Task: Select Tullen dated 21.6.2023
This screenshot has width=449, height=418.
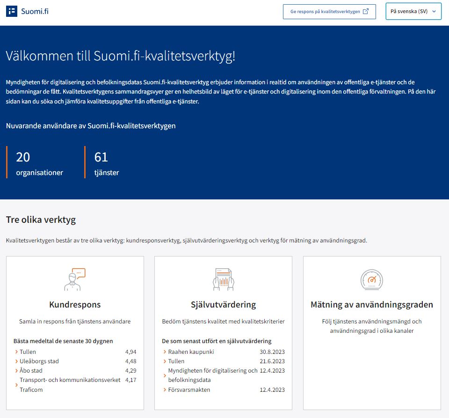Action: click(x=176, y=361)
